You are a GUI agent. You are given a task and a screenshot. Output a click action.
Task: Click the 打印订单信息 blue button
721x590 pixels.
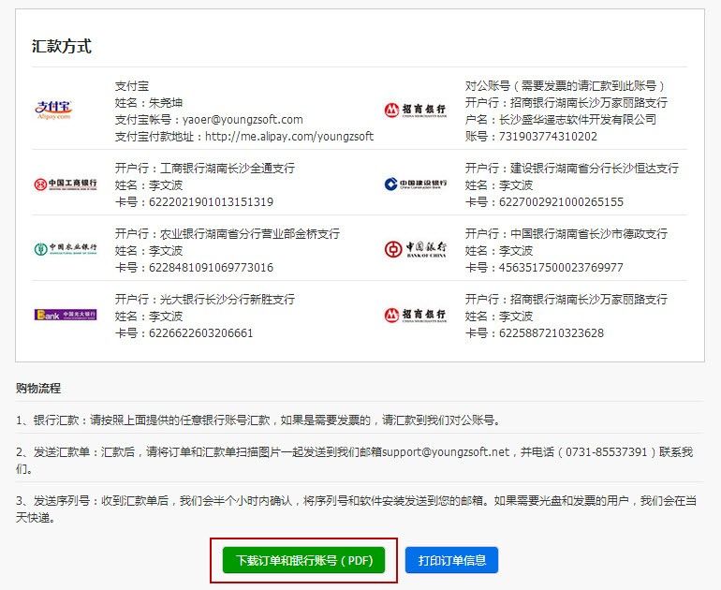click(x=451, y=560)
